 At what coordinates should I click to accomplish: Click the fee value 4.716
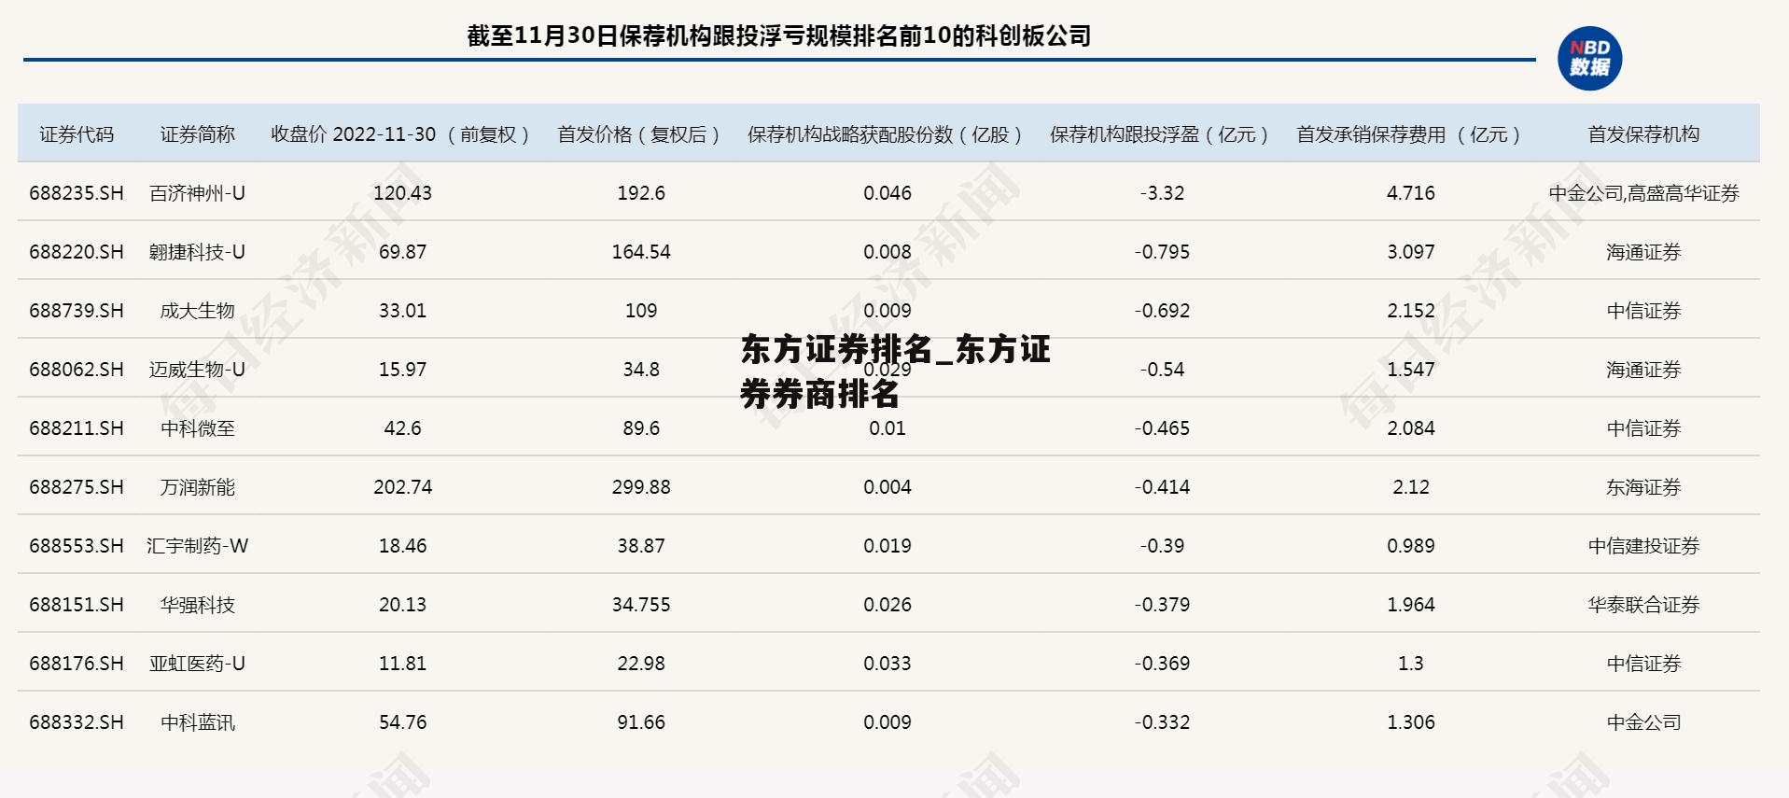pos(1411,193)
